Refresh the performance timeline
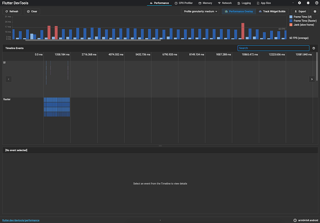Image resolution: width=320 pixels, height=223 pixels. coord(12,12)
